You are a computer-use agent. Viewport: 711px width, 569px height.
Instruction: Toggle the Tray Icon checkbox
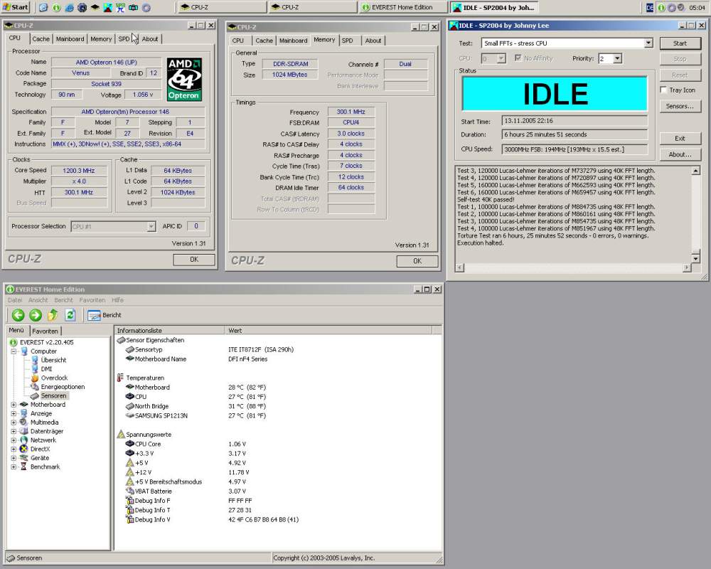click(x=663, y=90)
